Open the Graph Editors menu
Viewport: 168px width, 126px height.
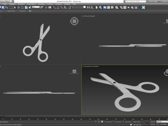click(31, 4)
